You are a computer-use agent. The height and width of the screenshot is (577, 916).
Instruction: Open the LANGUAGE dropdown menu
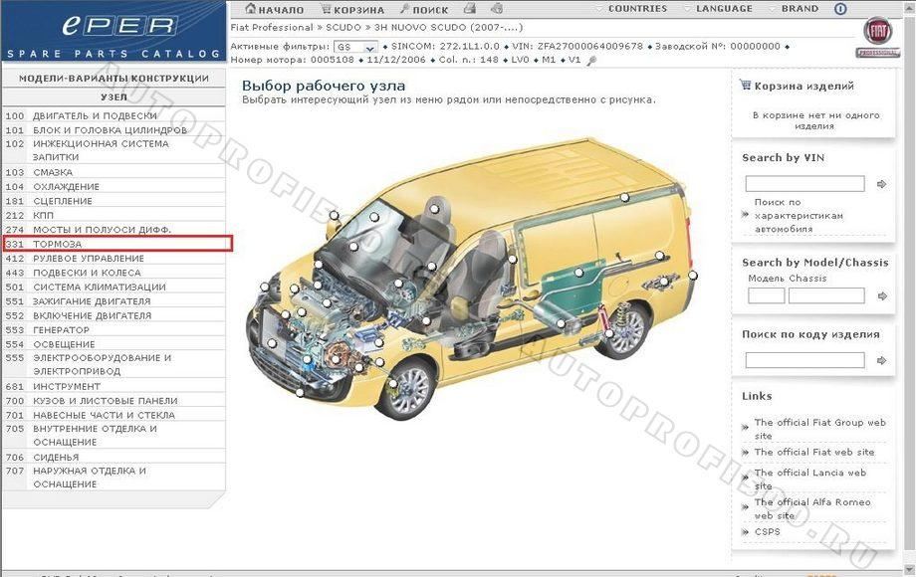pos(724,9)
